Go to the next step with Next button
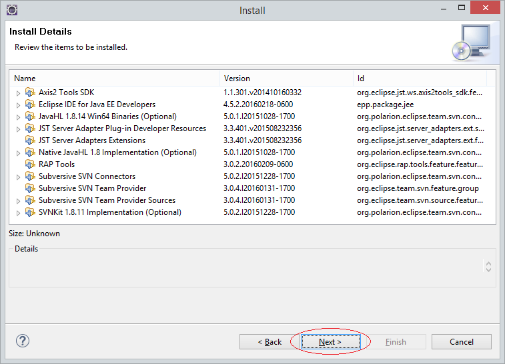This screenshot has width=505, height=364. tap(330, 342)
